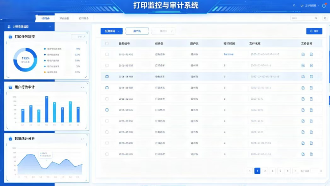Click the edit icon in the fourth table row
330x186 pixels.
(x=303, y=88)
